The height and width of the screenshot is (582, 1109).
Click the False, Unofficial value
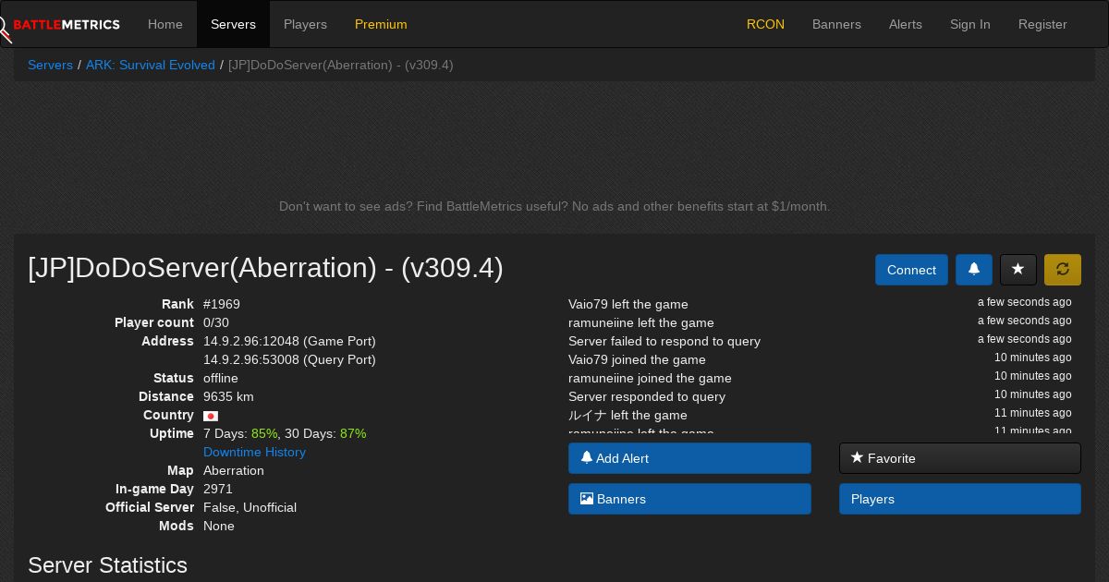pos(250,507)
